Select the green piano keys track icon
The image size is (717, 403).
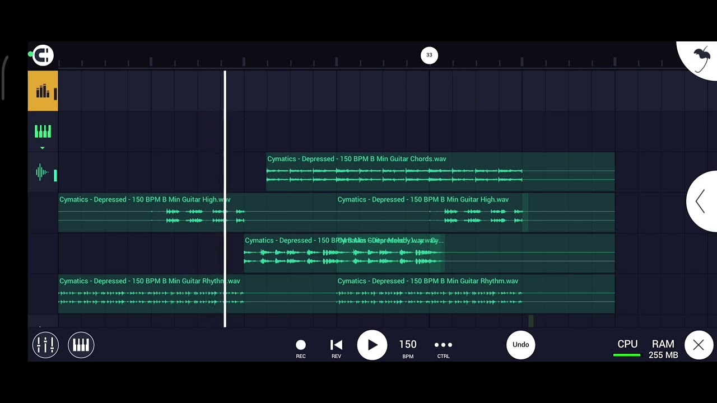pos(43,132)
